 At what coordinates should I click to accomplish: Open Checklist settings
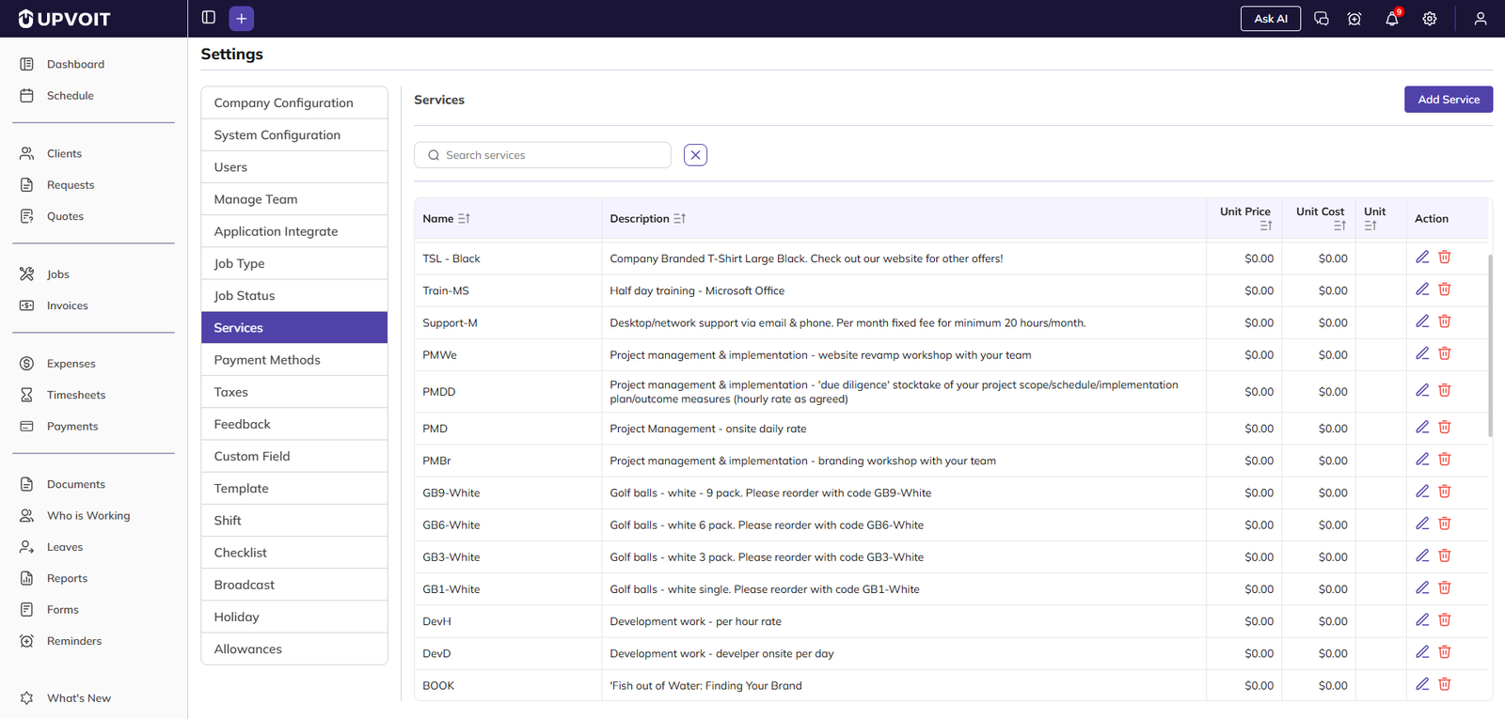click(294, 553)
